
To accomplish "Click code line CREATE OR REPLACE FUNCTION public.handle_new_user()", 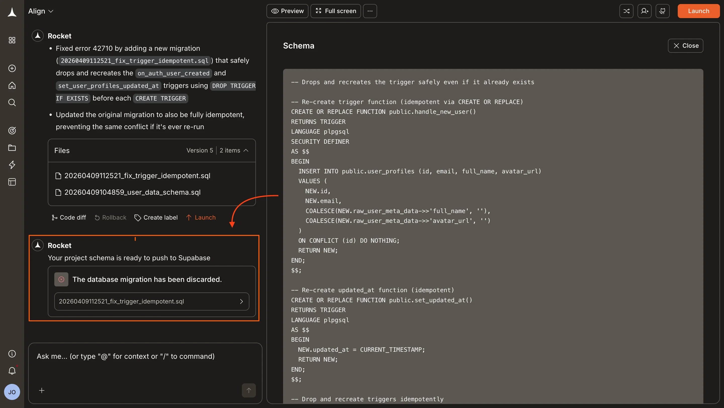I will [383, 112].
